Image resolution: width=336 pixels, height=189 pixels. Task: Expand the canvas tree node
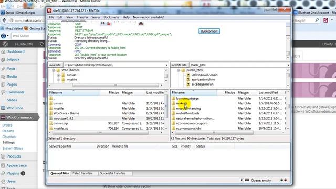[x=58, y=75]
